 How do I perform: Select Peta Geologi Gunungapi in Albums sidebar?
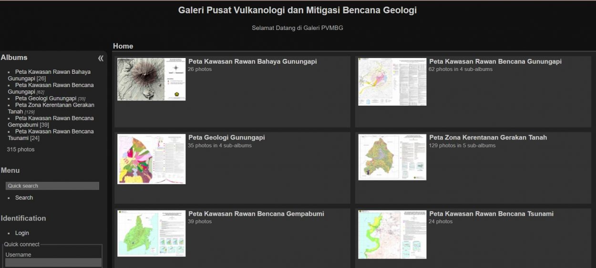pyautogui.click(x=46, y=99)
